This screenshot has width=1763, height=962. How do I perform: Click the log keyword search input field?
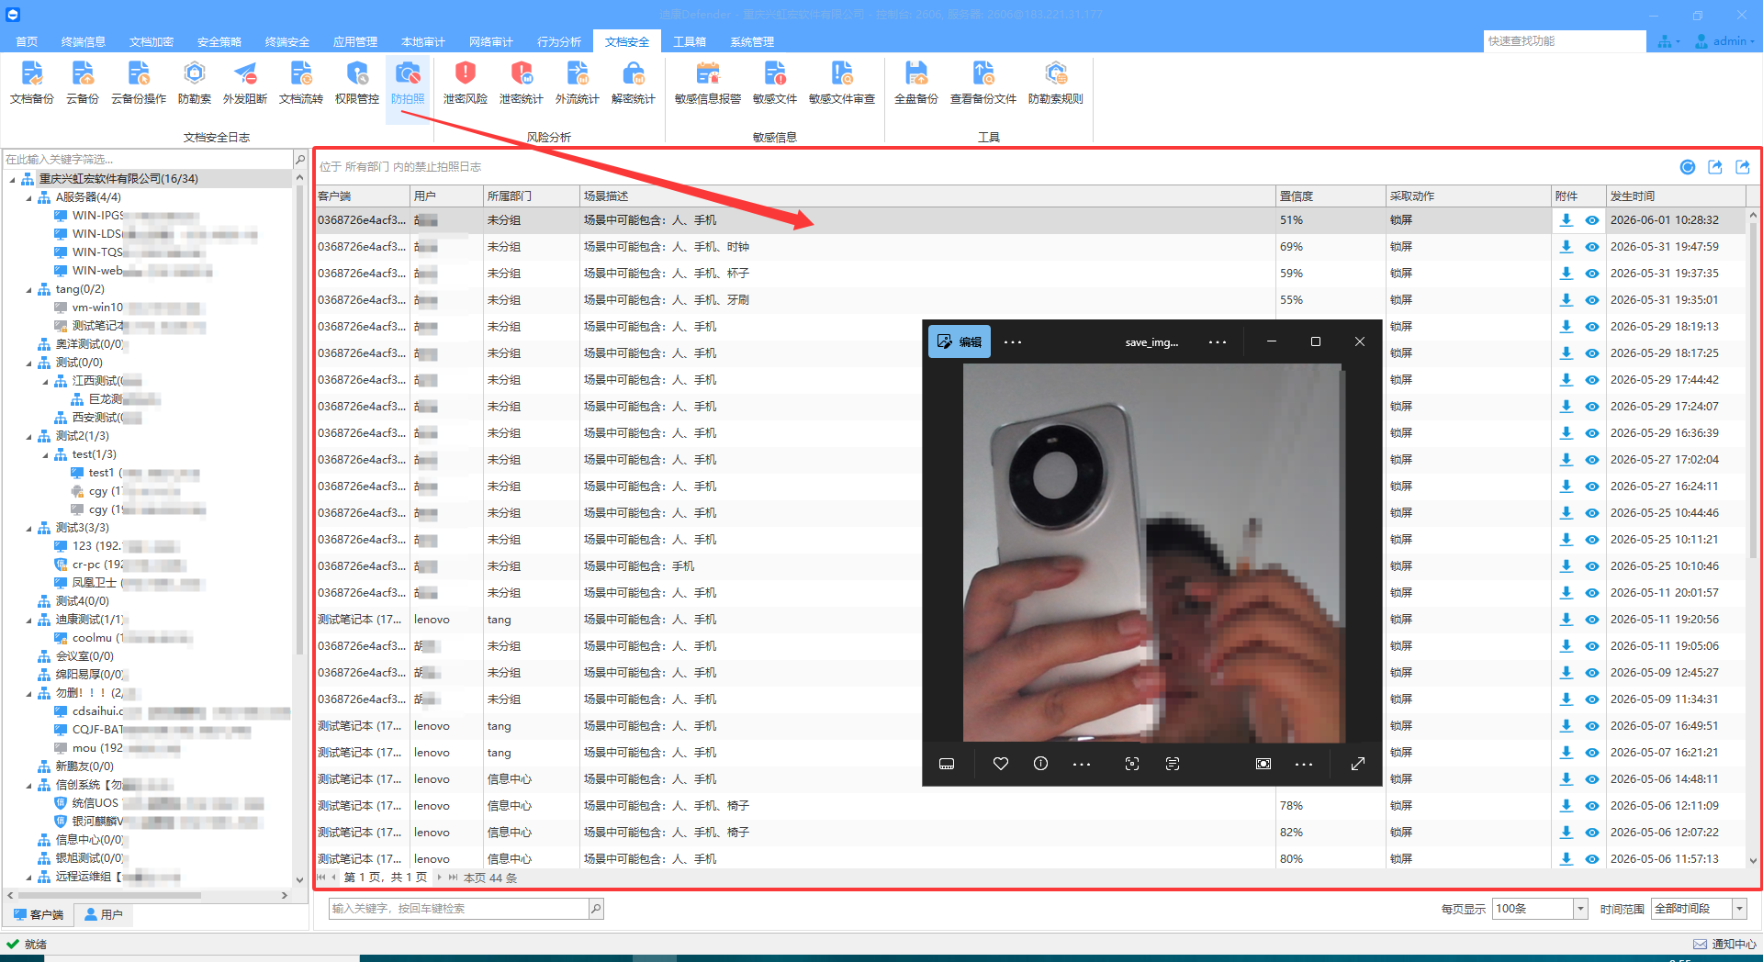tap(459, 909)
